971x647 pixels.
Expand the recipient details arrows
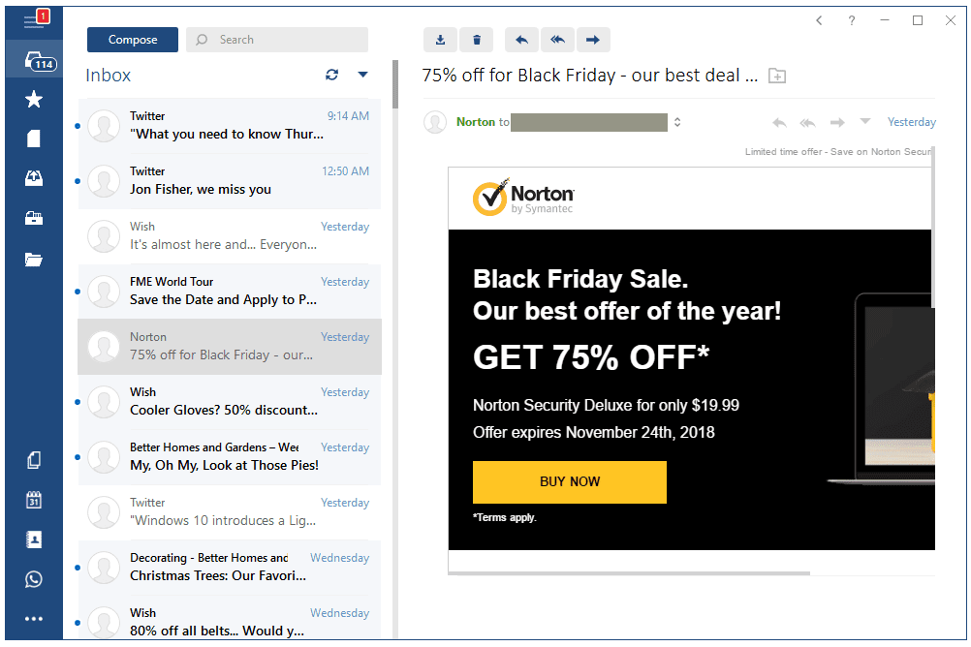pos(677,122)
